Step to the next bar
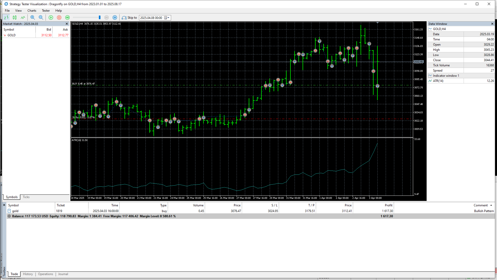The image size is (497, 280). coord(115,18)
